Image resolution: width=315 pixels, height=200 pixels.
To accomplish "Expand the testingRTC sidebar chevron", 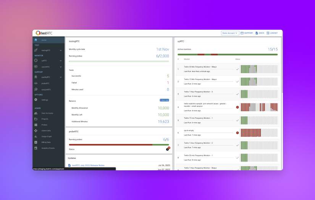I will tap(61, 50).
